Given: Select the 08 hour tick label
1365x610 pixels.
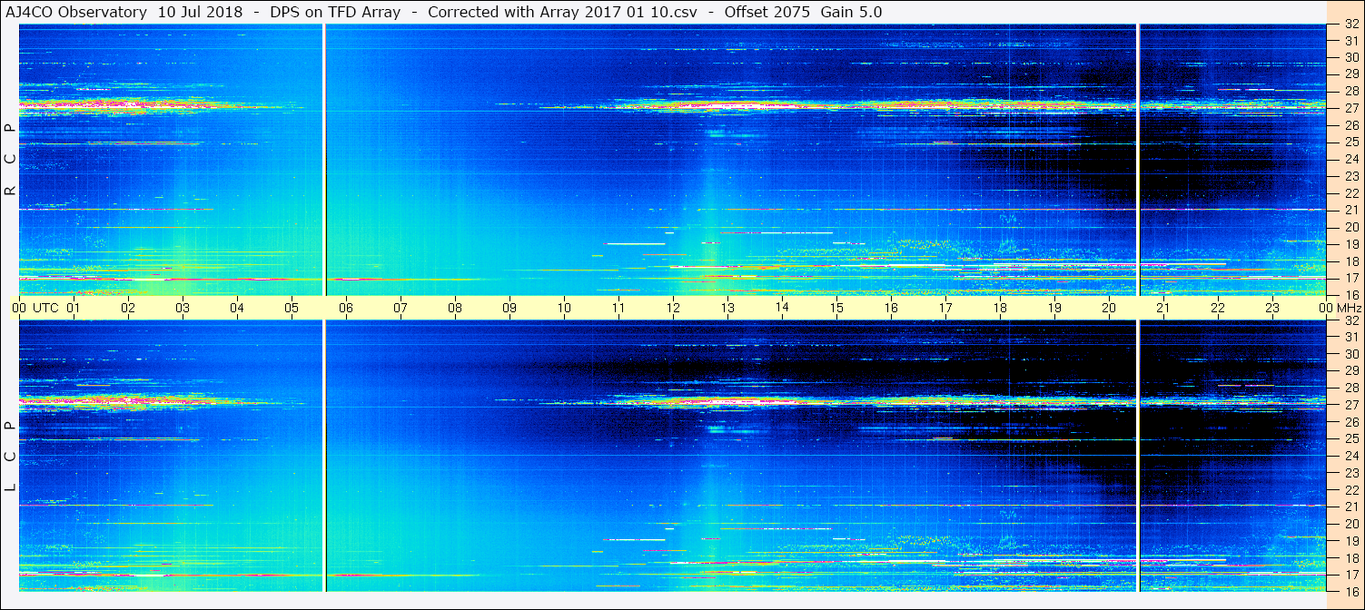Looking at the screenshot, I should pyautogui.click(x=455, y=308).
